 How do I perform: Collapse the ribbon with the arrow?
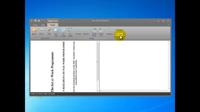(x=169, y=25)
